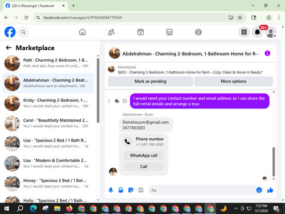Open the Windows Start menu
Image resolution: width=285 pixels, height=214 pixels.
[x=6, y=209]
